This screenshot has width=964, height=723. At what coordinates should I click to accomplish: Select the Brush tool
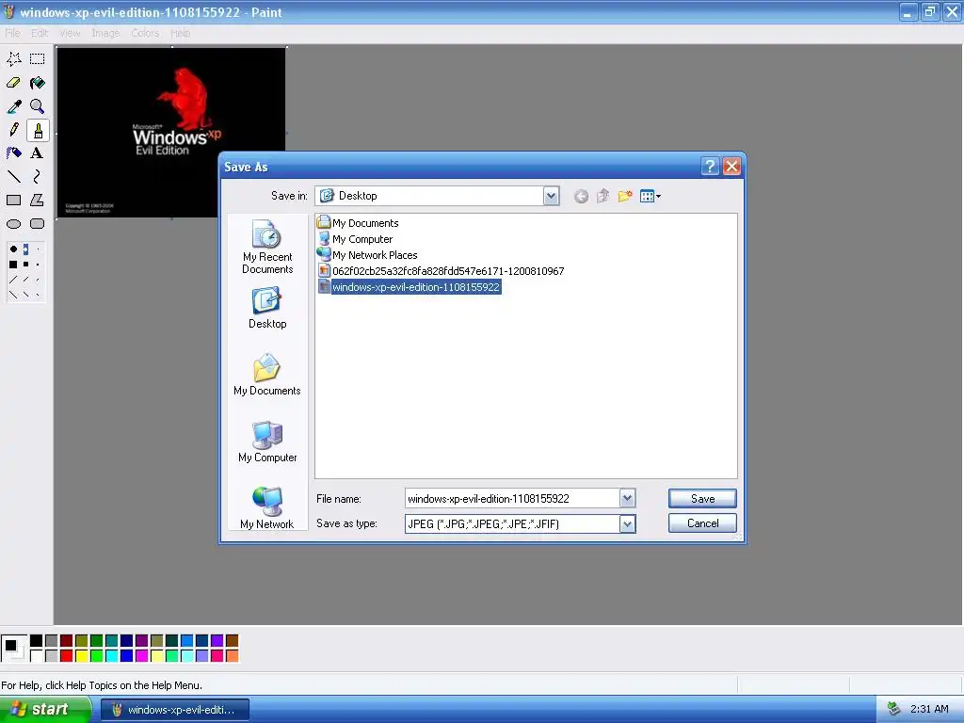(38, 130)
